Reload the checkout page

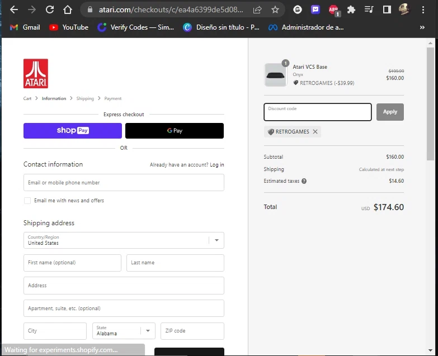[x=50, y=10]
